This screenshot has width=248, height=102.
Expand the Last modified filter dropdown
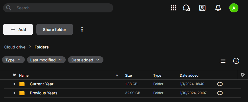[46, 60]
